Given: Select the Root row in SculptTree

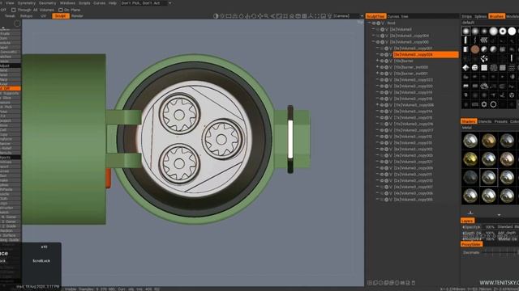Looking at the screenshot, I should (391, 23).
